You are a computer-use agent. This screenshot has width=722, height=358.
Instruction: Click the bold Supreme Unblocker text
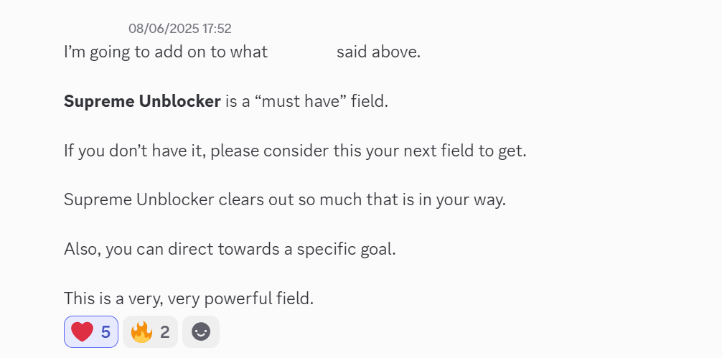point(142,101)
